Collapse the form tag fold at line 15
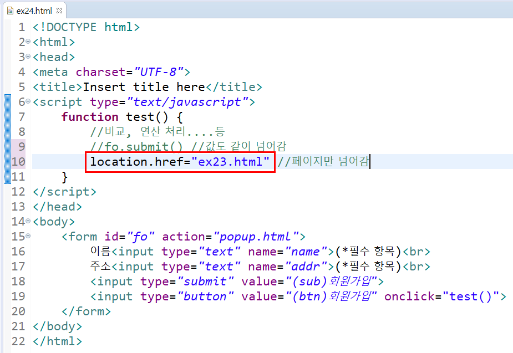Screen dimensions: 513x353 (28, 236)
